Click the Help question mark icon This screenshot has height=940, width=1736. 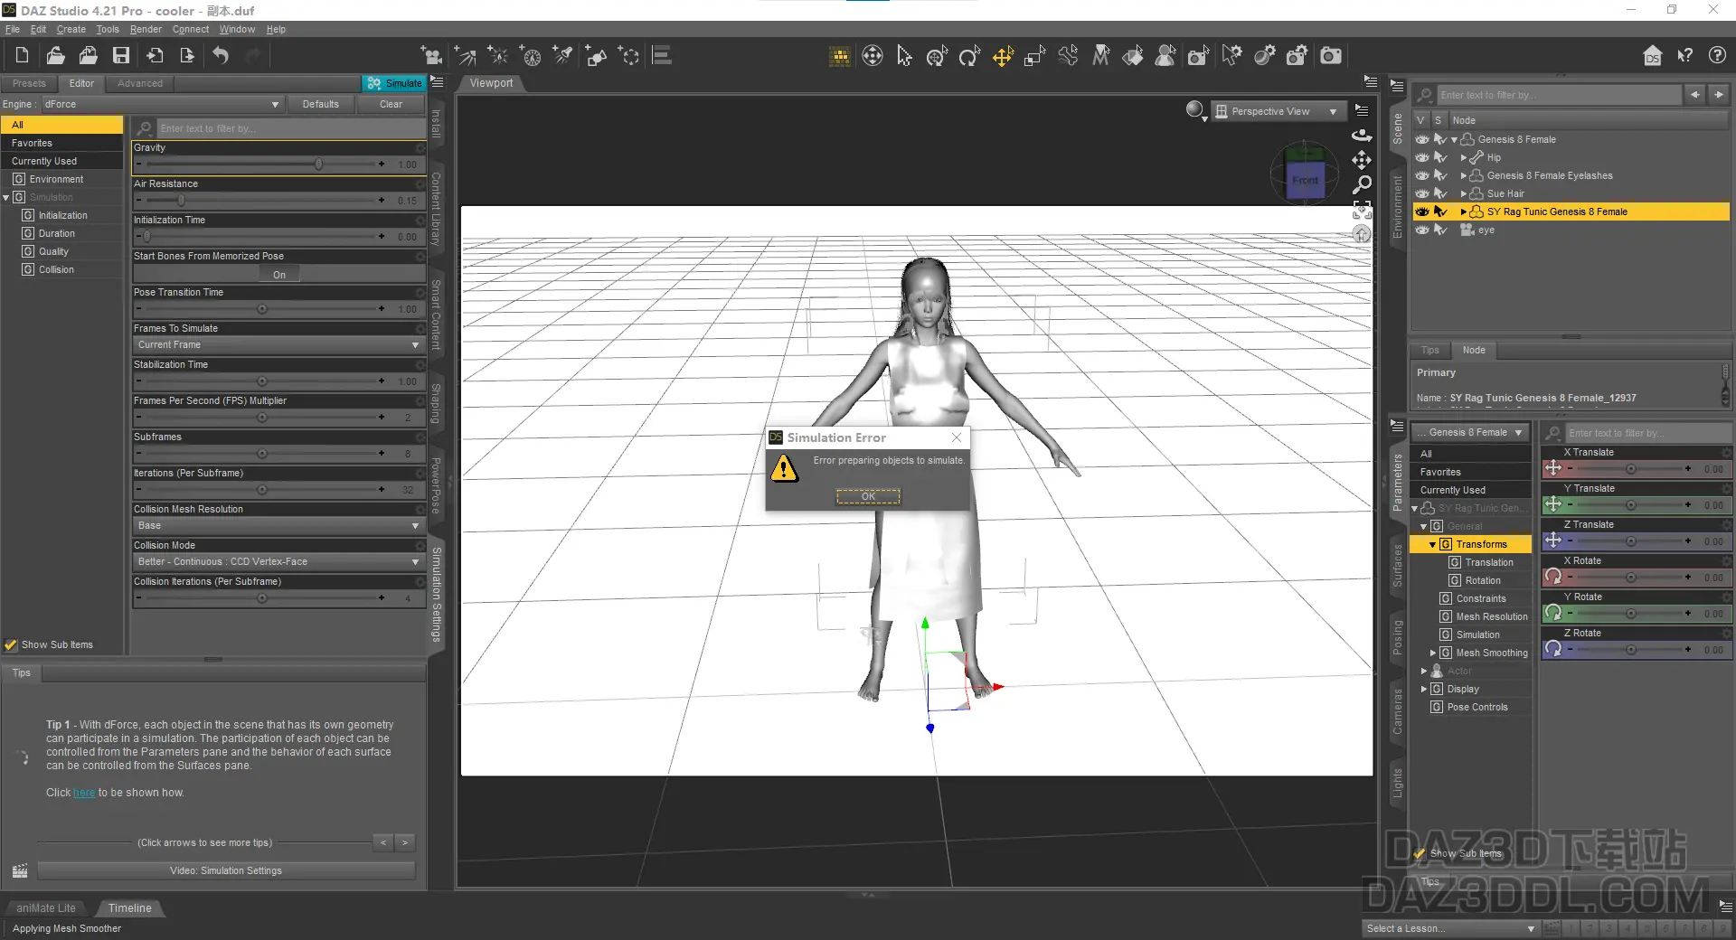[1717, 56]
